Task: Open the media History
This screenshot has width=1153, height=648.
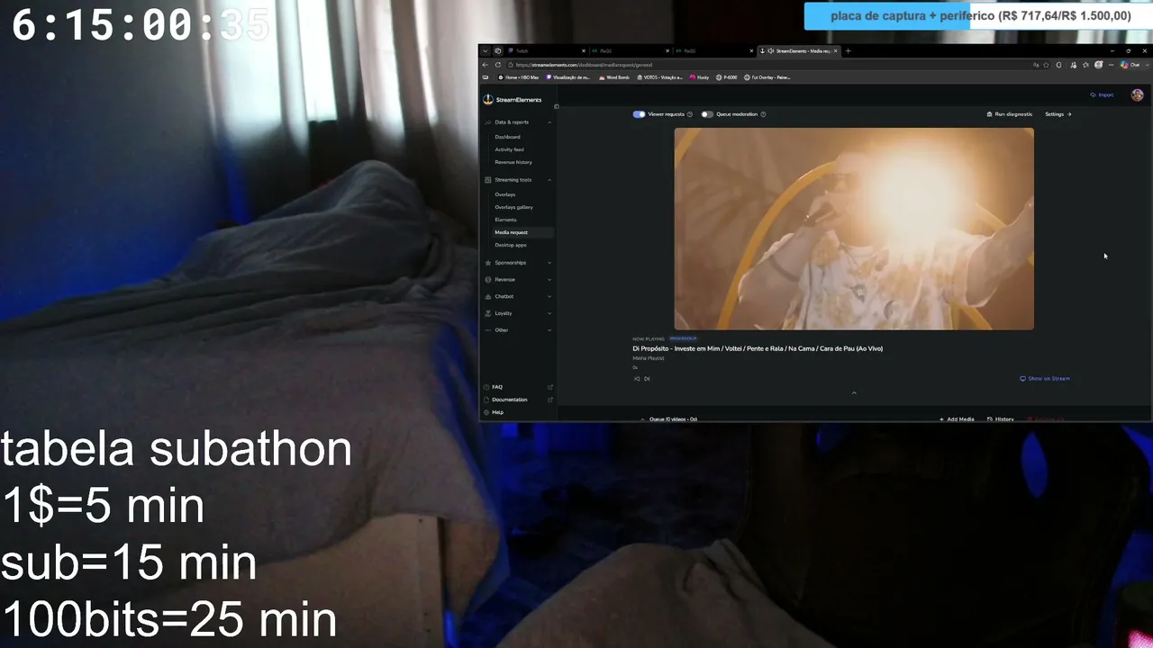Action: (1001, 419)
